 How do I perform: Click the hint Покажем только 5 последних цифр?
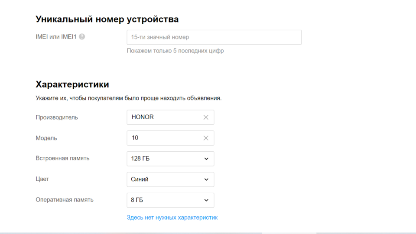[x=175, y=51]
